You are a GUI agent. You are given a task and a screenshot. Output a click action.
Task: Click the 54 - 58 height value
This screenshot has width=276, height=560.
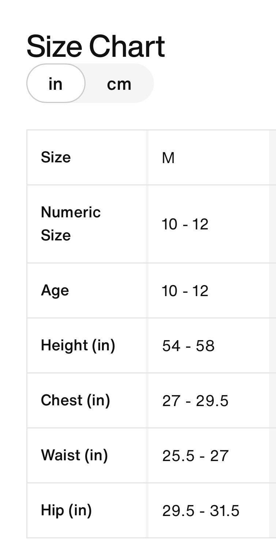point(188,346)
